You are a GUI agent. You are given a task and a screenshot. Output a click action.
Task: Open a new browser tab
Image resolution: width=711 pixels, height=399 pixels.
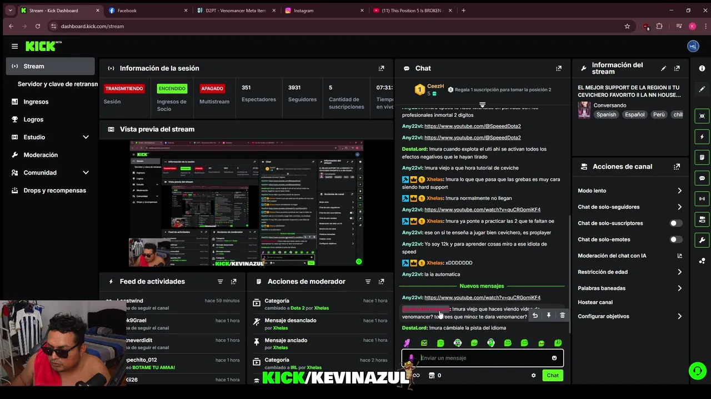(x=463, y=11)
